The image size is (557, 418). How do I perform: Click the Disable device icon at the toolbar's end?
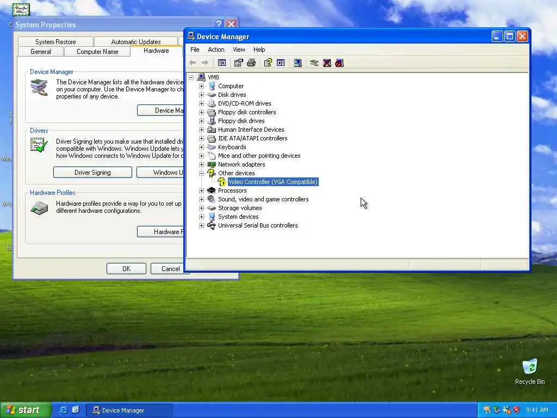tap(339, 63)
